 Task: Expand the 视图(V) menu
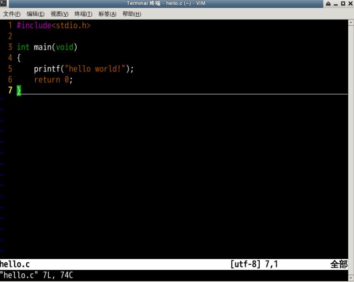click(x=59, y=14)
